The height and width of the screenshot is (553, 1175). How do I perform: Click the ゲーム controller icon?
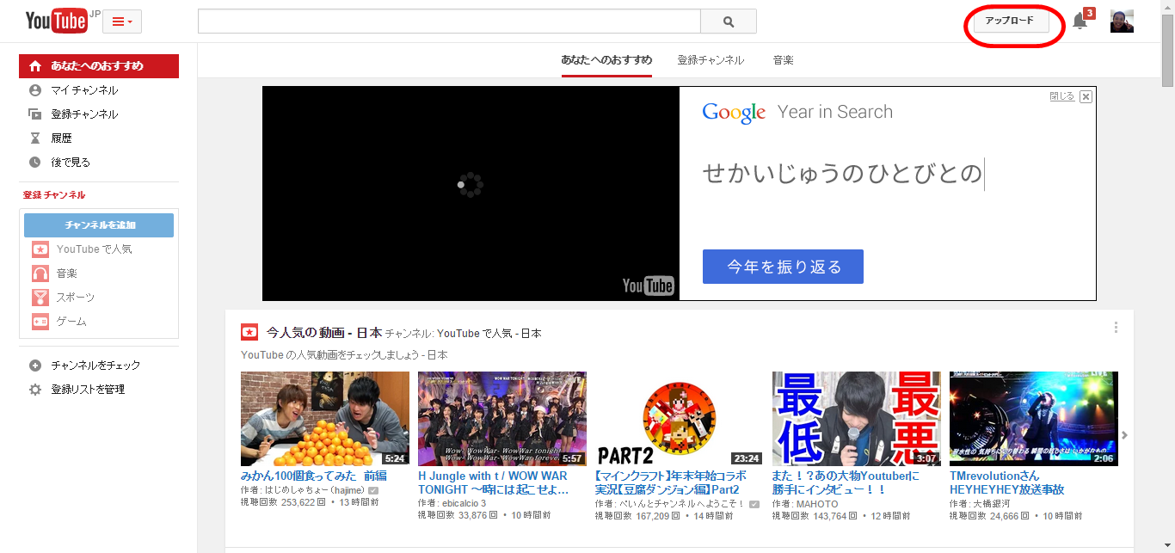click(40, 322)
